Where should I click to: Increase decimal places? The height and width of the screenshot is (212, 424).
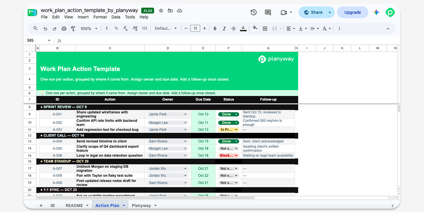(135, 28)
